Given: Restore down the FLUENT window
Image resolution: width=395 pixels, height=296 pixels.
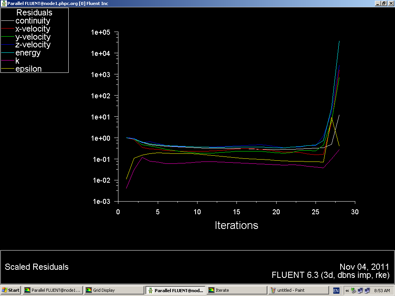Looking at the screenshot, I should pos(384,3).
